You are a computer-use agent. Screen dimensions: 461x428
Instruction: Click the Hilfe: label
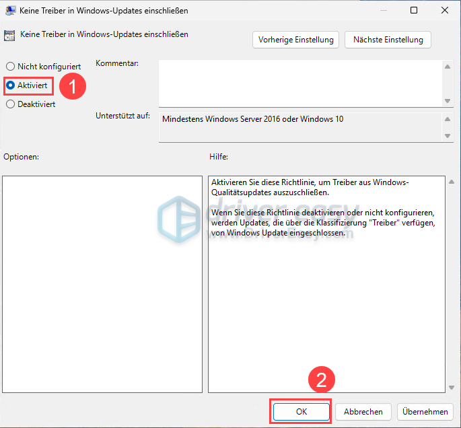(x=219, y=157)
